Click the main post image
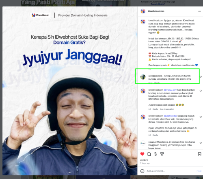Viewport: 203px width, 179px height. [70, 91]
